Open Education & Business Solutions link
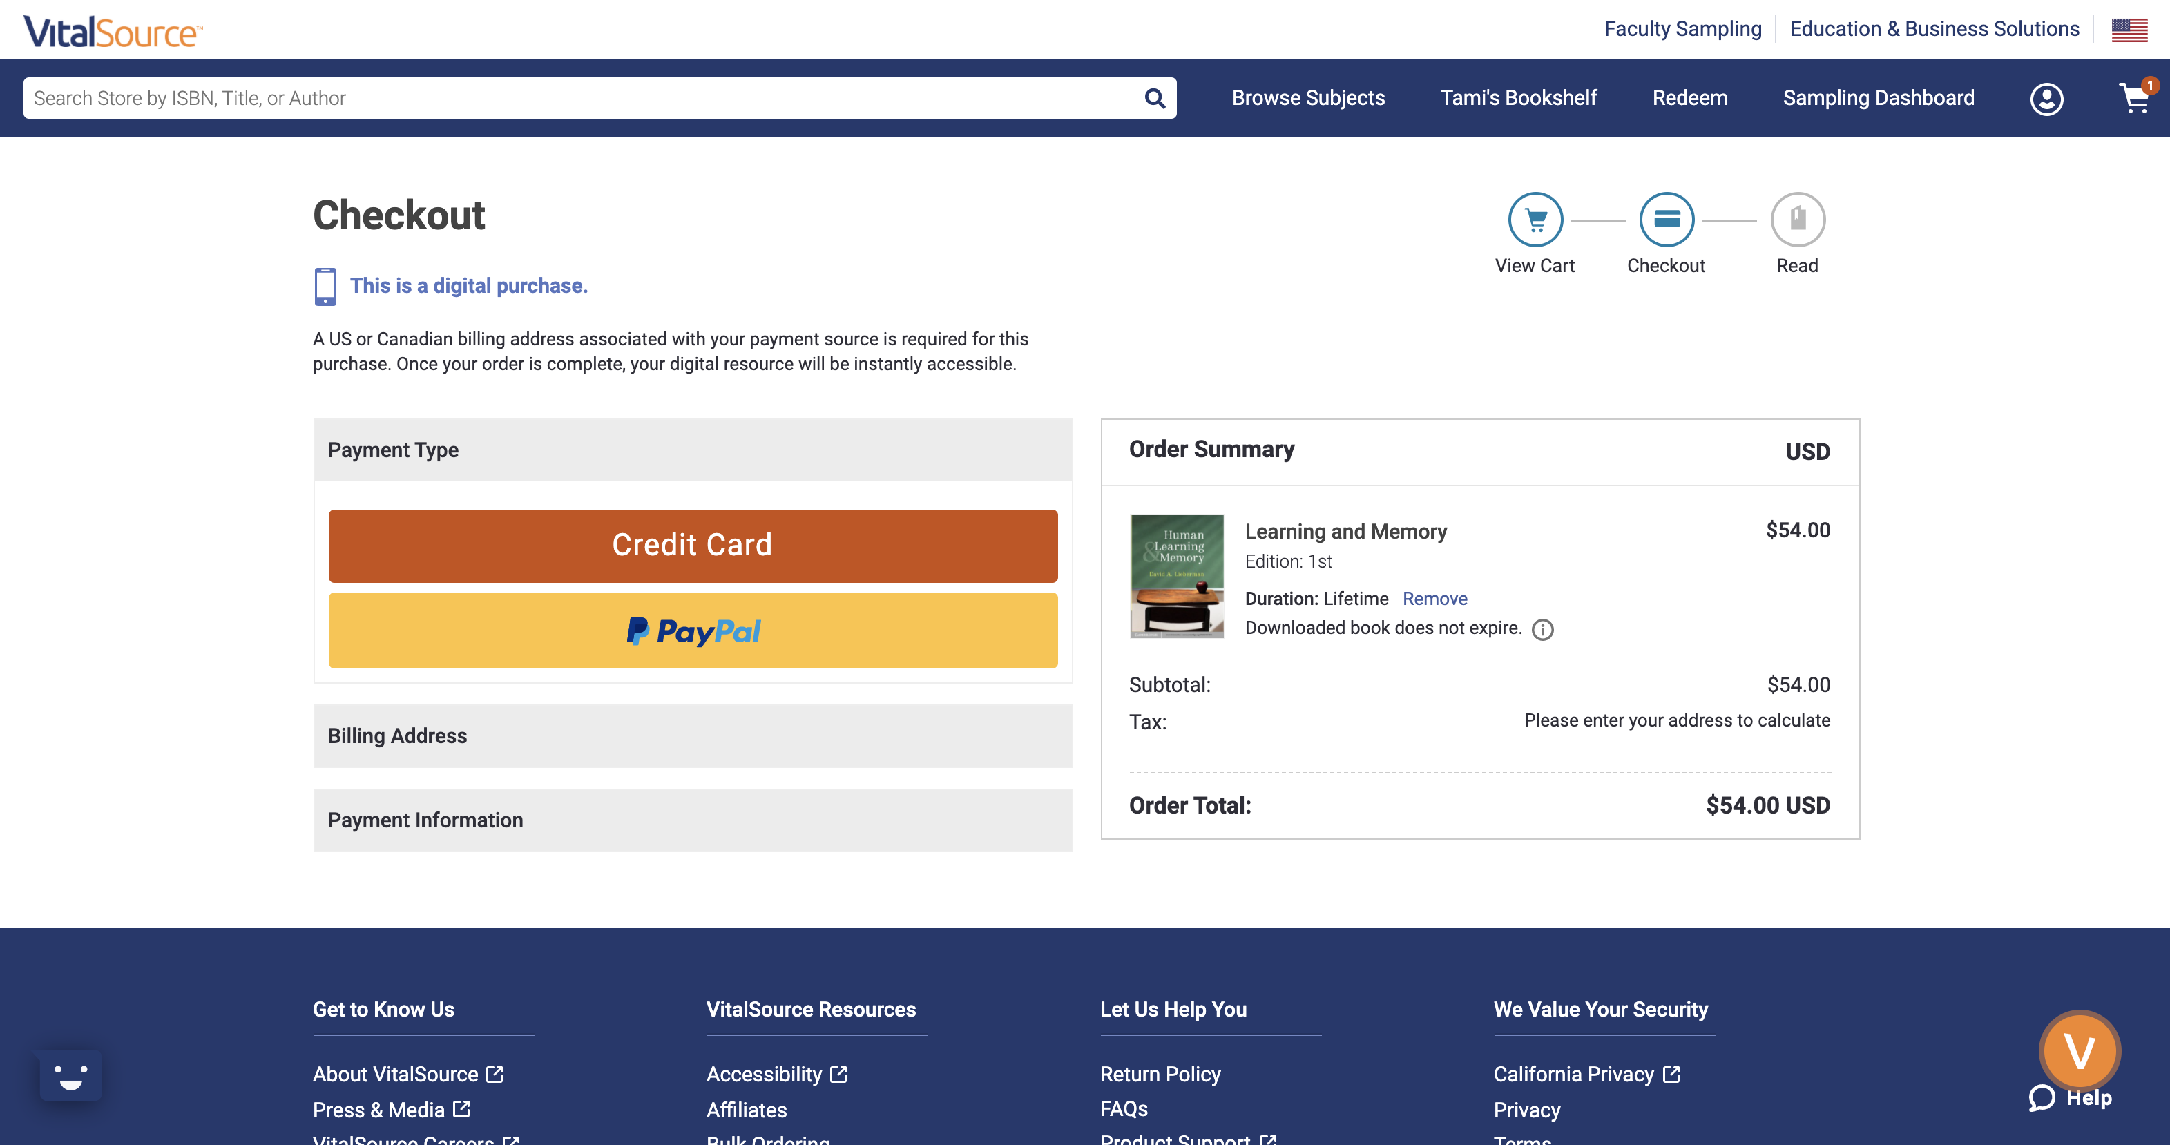Screen dimensions: 2170x1145 (1934, 28)
